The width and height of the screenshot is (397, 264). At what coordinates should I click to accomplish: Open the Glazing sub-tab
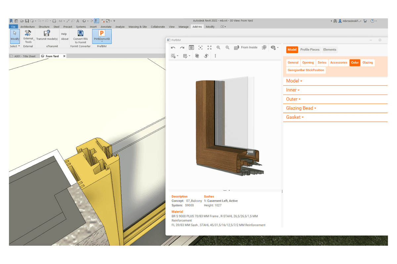click(368, 63)
